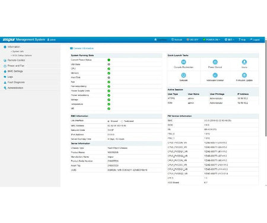Open the middle bottom quick launch firmware icon
267x223 pixels.
(215, 75)
